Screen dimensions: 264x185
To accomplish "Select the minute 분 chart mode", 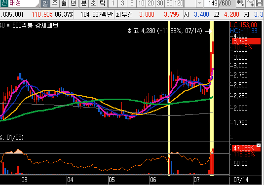I will 84,3.
